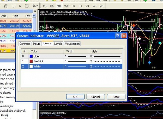Click the Reset button
The image size is (163, 119).
click(x=116, y=97)
